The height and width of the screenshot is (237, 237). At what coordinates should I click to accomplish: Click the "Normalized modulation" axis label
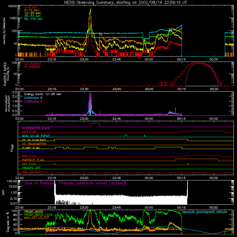pos(7,103)
